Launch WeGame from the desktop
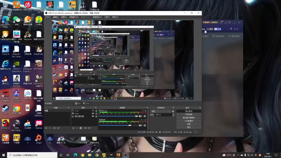281x158 pixels. pos(28,36)
